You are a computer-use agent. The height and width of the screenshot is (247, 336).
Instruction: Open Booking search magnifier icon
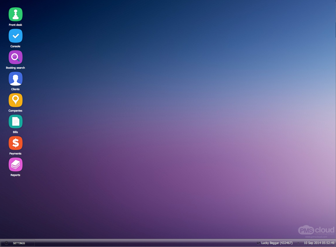point(15,57)
